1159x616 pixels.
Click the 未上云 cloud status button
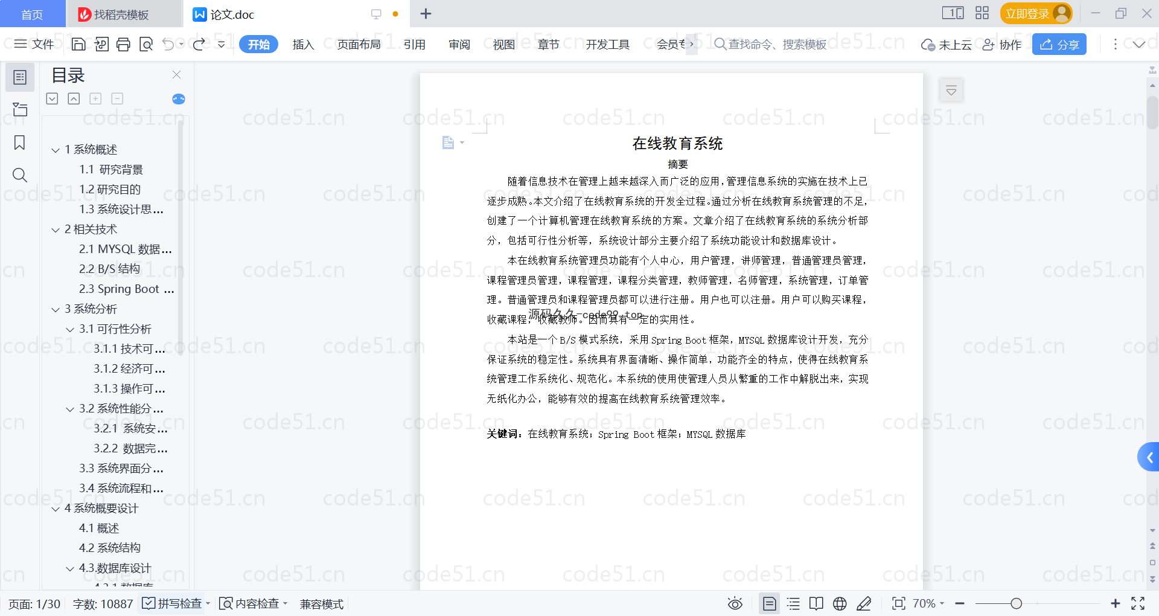click(946, 44)
